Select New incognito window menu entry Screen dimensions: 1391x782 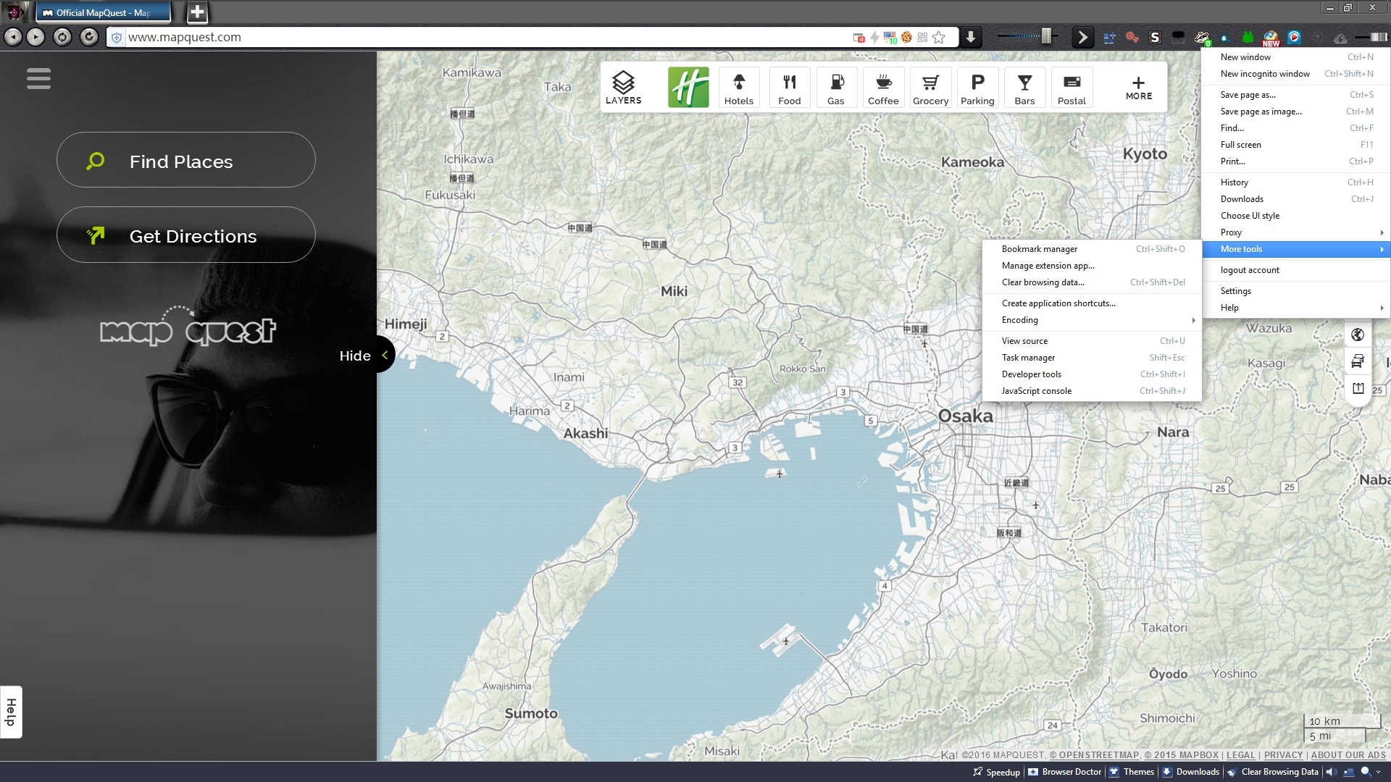click(1296, 74)
